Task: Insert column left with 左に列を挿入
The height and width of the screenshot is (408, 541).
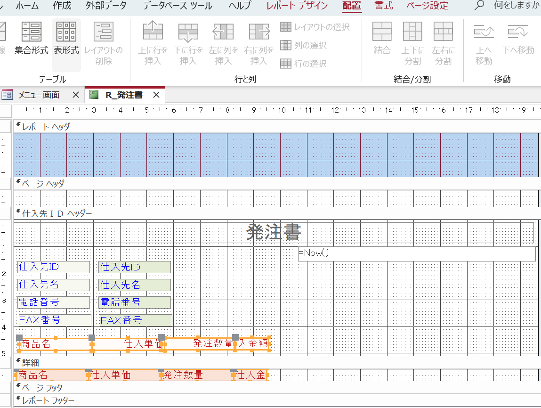Action: pyautogui.click(x=223, y=43)
